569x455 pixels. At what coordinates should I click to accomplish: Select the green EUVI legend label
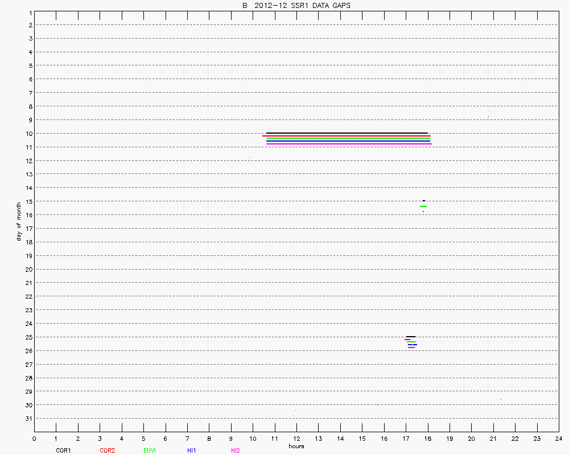(150, 450)
